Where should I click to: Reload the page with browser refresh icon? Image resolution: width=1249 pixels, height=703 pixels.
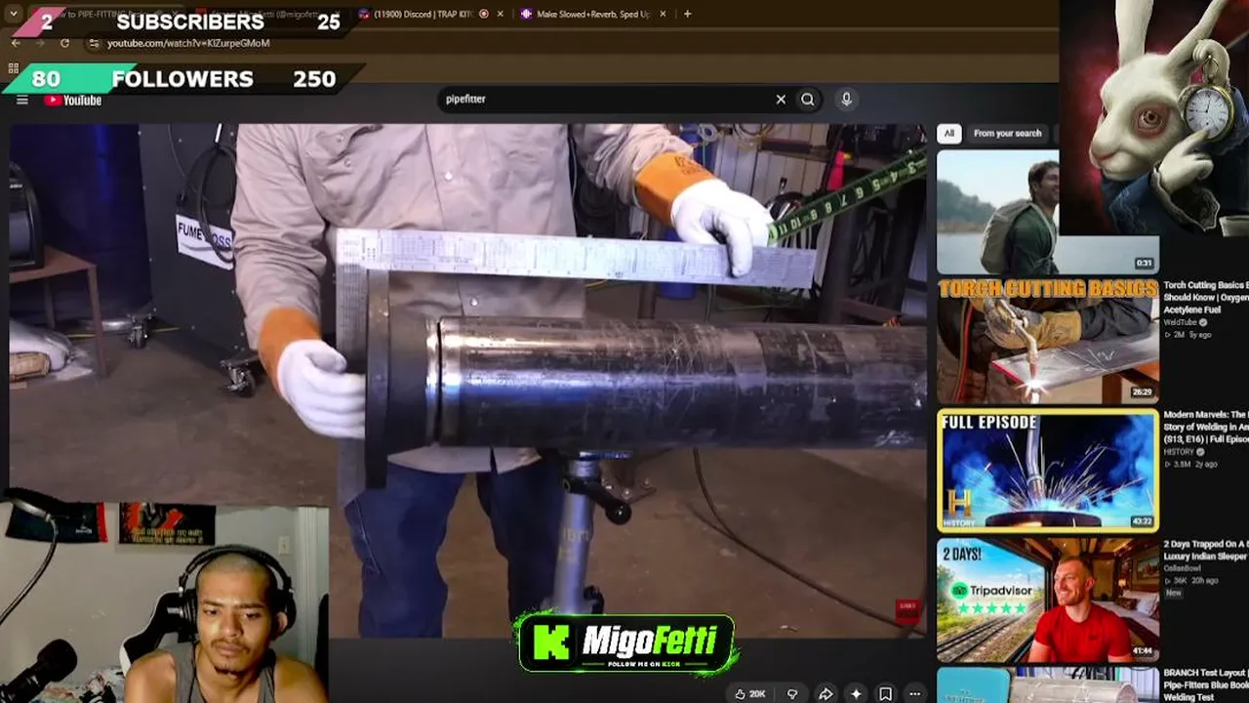(x=64, y=43)
